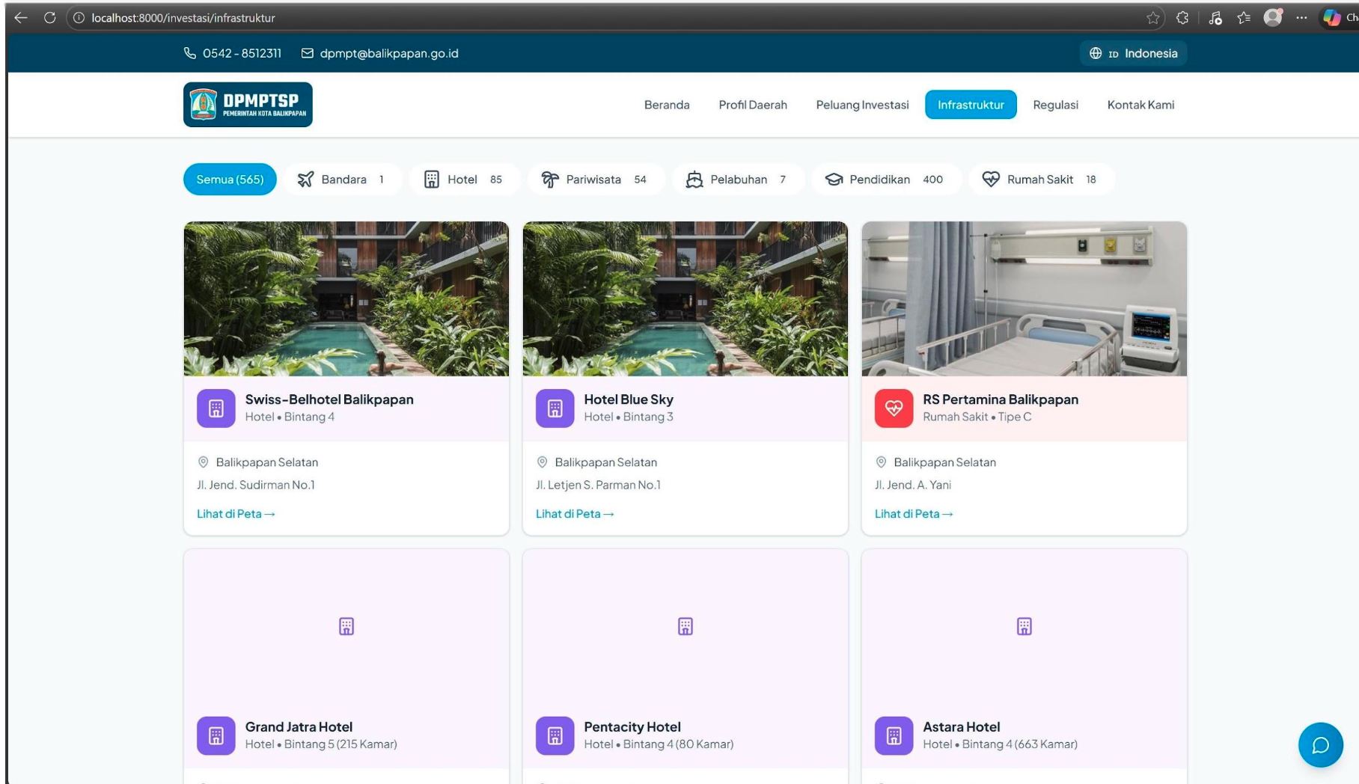Filter by Semua (565) category
The image size is (1359, 784).
point(230,180)
